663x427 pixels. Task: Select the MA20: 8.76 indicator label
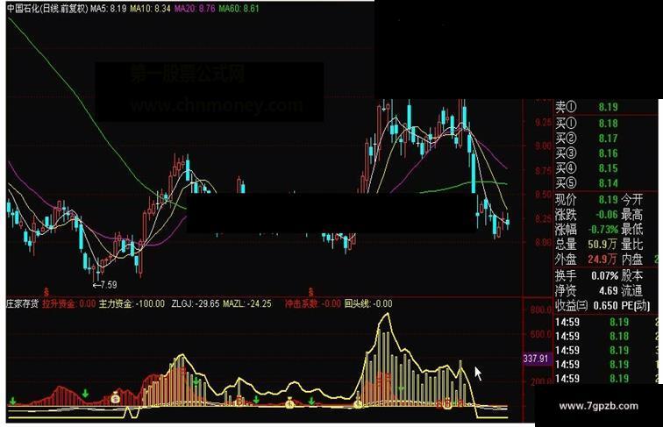point(195,9)
